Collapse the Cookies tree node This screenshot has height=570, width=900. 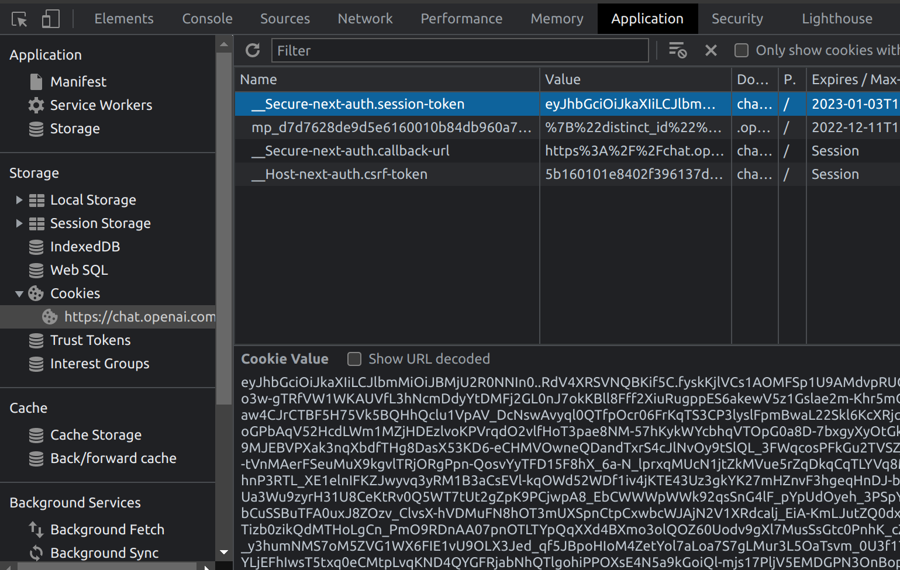19,293
